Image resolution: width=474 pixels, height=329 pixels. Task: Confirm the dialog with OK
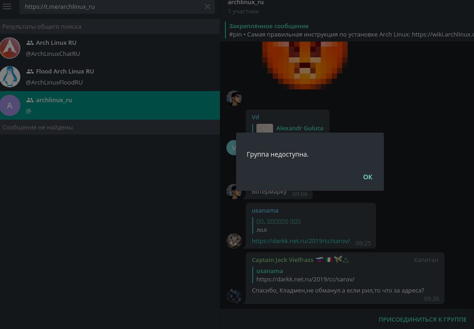point(368,177)
